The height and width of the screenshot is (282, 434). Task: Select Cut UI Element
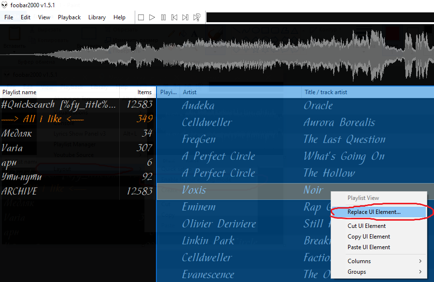[378, 226]
